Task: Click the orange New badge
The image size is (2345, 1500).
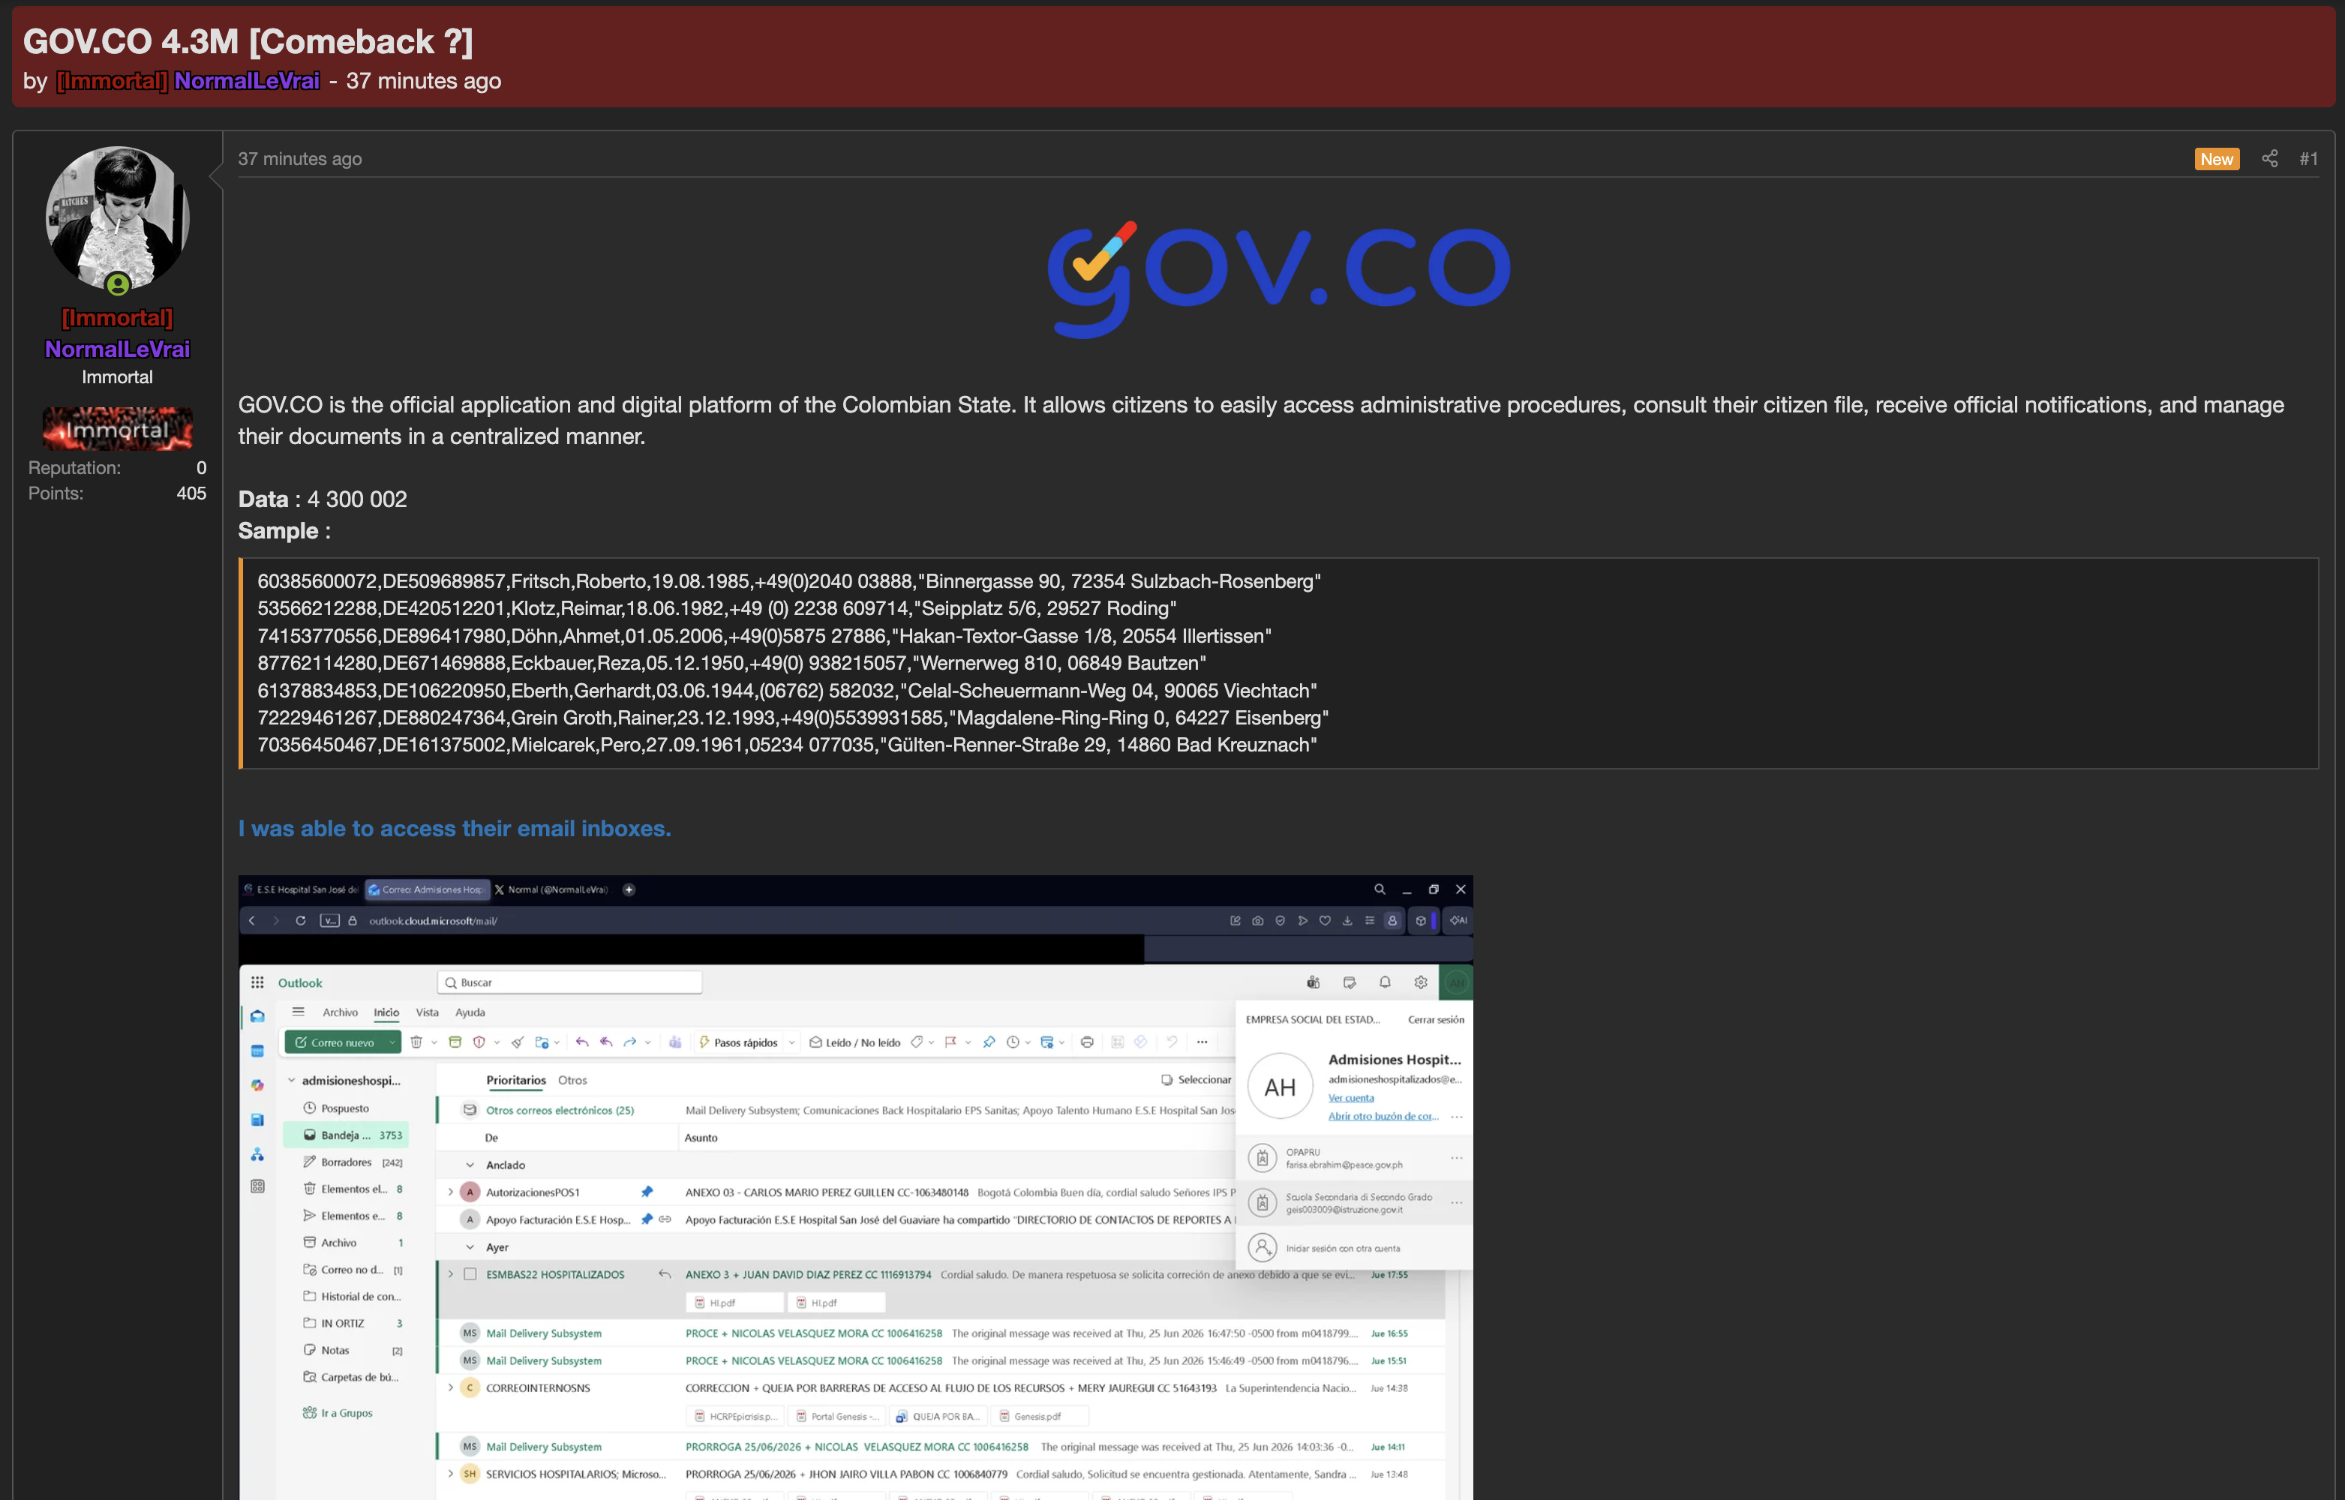Action: [x=2217, y=159]
